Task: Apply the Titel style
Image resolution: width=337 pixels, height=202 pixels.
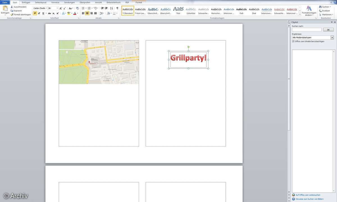Action: coord(178,11)
